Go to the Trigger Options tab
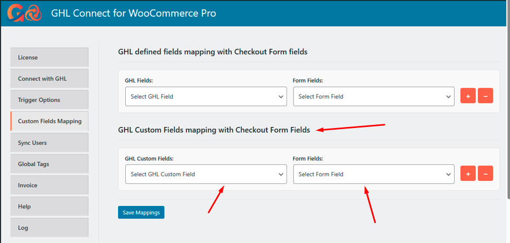This screenshot has width=510, height=243. tap(49, 100)
